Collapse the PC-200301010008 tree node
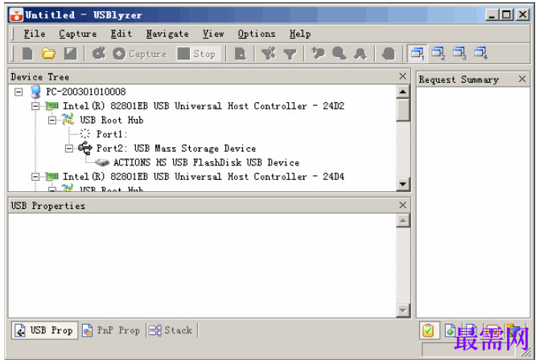The height and width of the screenshot is (364, 544). point(19,92)
